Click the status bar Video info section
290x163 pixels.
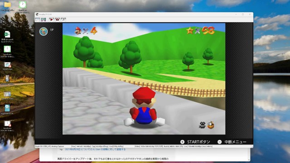(x=149, y=146)
